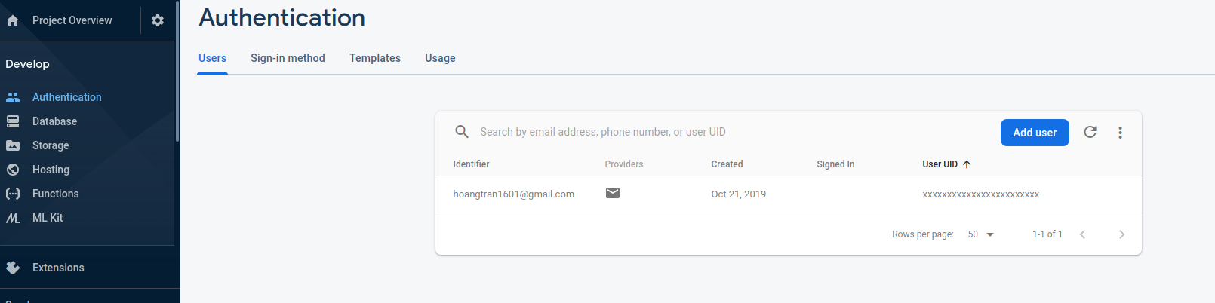Click the Database icon in sidebar
This screenshot has height=303, width=1215.
13,121
